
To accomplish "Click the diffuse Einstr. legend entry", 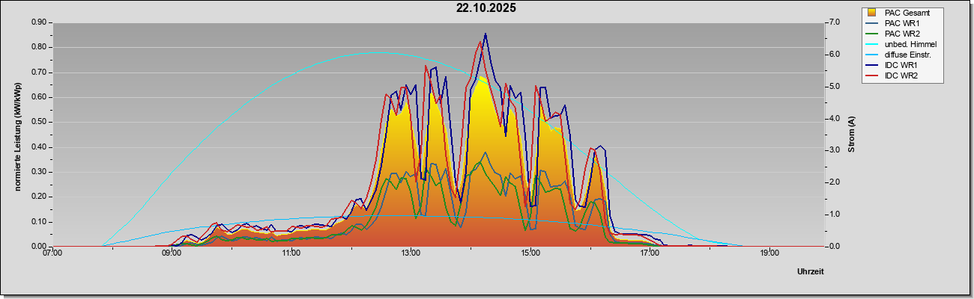I will [899, 55].
